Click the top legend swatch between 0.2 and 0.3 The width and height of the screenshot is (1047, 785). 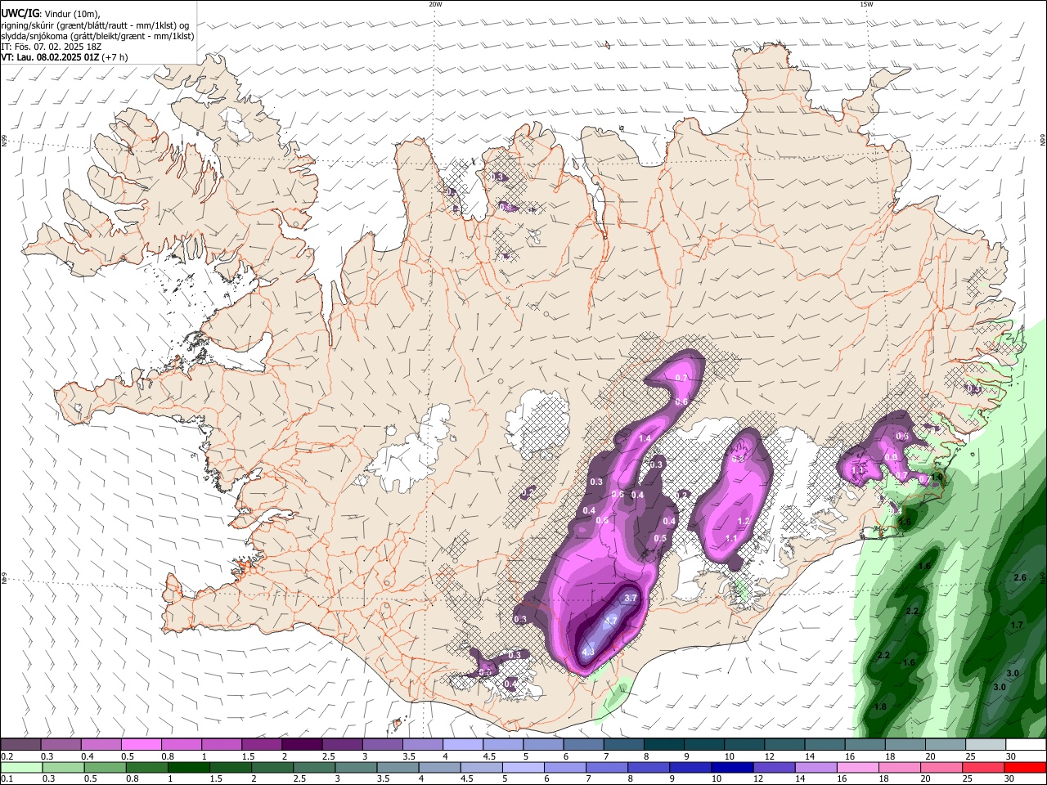20,745
